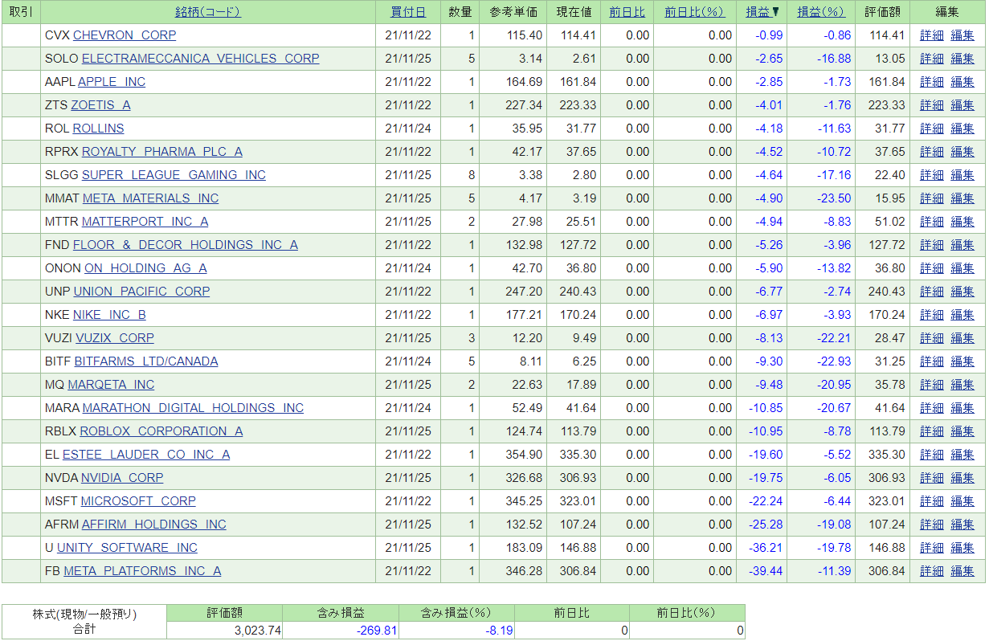Click 編集 for the RPRX row
Screen dimensions: 989x641
point(962,152)
